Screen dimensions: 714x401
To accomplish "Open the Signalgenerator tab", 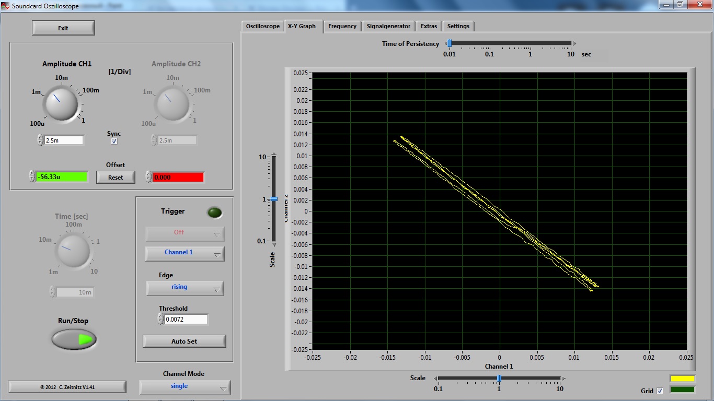I will (x=388, y=26).
